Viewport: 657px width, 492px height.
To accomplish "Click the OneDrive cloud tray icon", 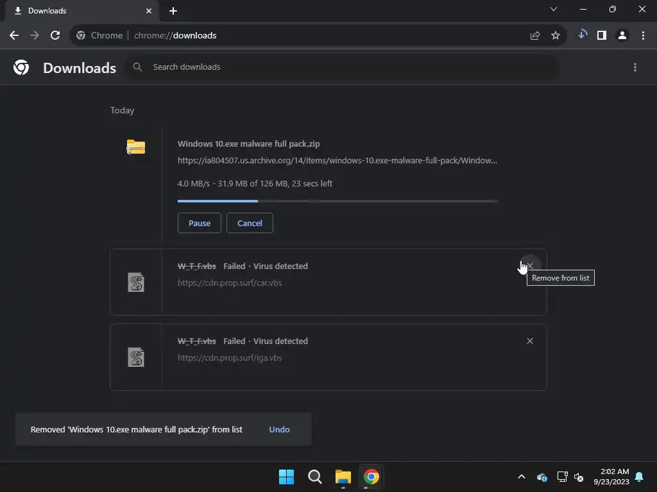I will (542, 477).
